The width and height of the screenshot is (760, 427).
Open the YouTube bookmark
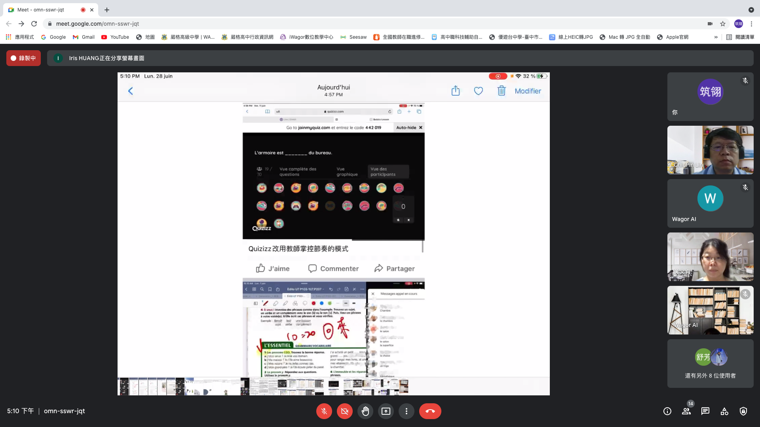pos(115,37)
